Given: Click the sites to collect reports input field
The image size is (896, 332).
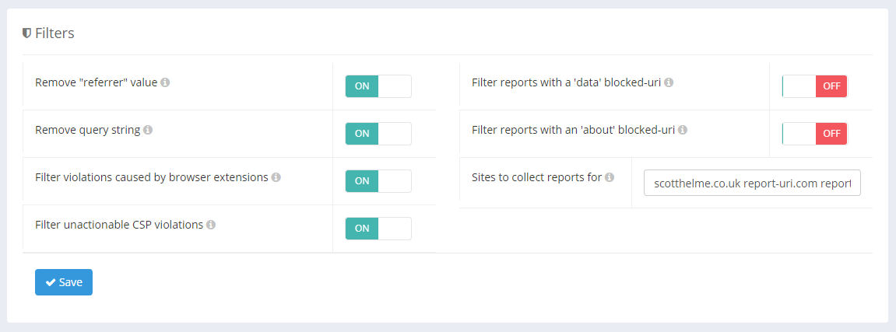Looking at the screenshot, I should coord(752,183).
